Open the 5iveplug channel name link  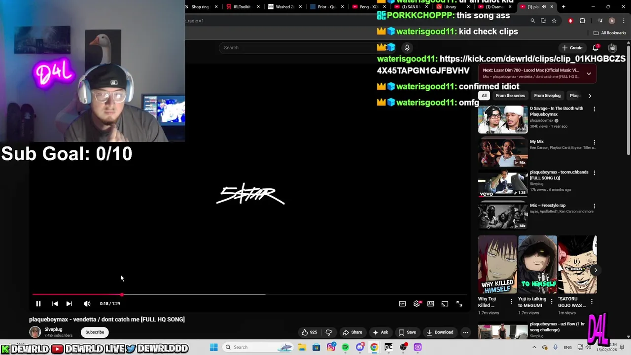click(53, 329)
